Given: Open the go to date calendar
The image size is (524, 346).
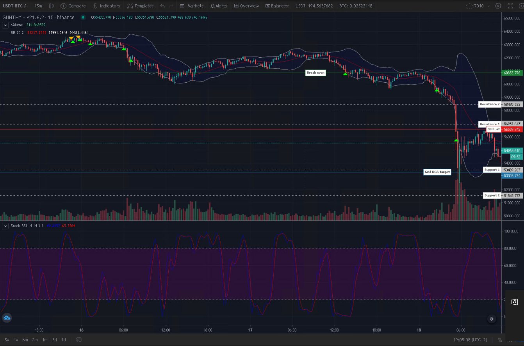Looking at the screenshot, I should (79, 340).
